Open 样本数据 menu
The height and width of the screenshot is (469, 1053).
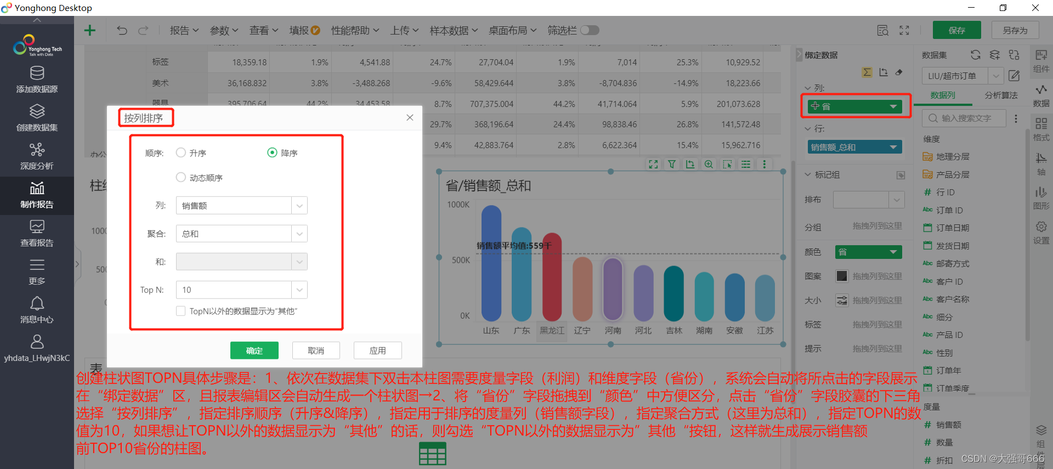(454, 30)
